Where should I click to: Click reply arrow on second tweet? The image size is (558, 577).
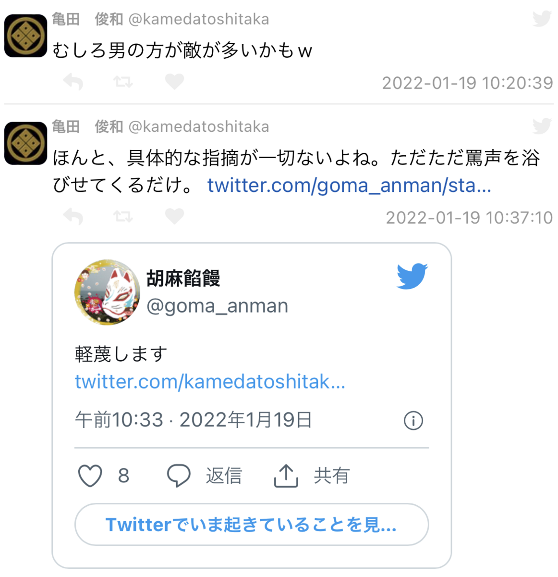tap(73, 216)
